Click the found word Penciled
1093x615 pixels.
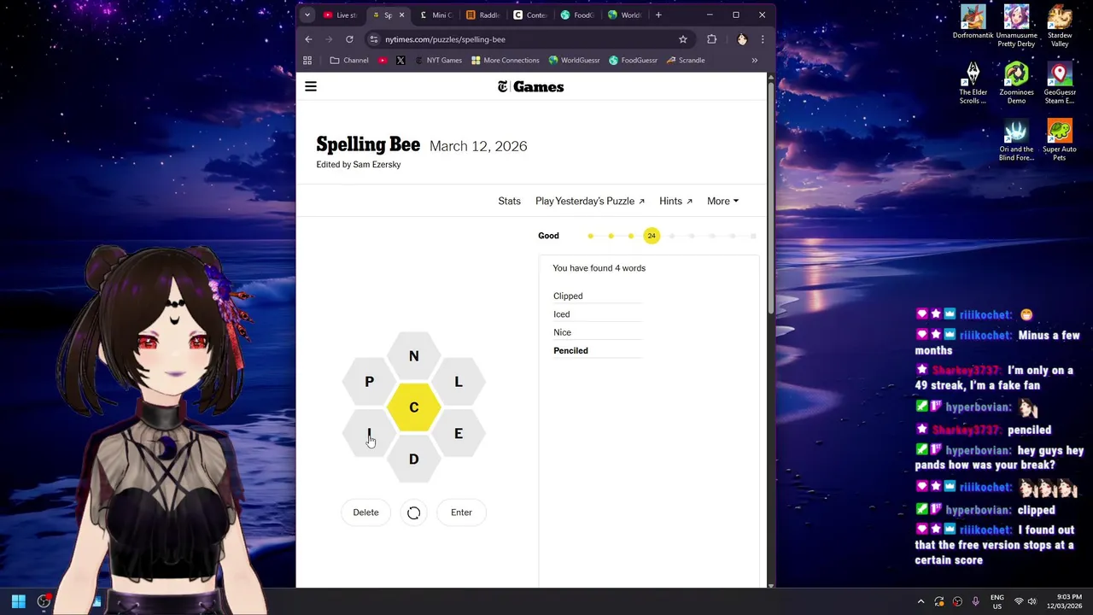pos(570,350)
